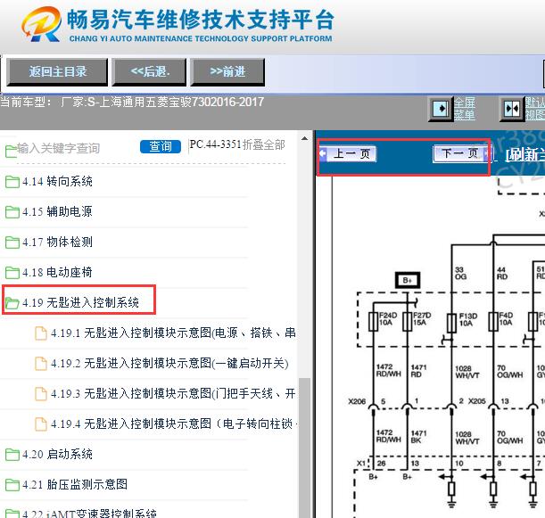This screenshot has width=545, height=518.
Task: Click document icon for 4.19.3
Action: point(41,393)
